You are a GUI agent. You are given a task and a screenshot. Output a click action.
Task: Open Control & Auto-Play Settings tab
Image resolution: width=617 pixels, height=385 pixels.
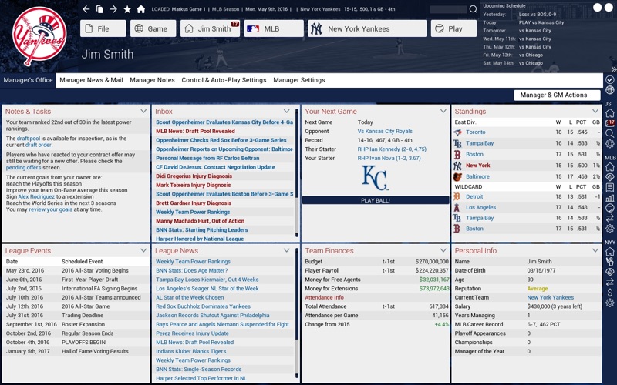tap(224, 80)
